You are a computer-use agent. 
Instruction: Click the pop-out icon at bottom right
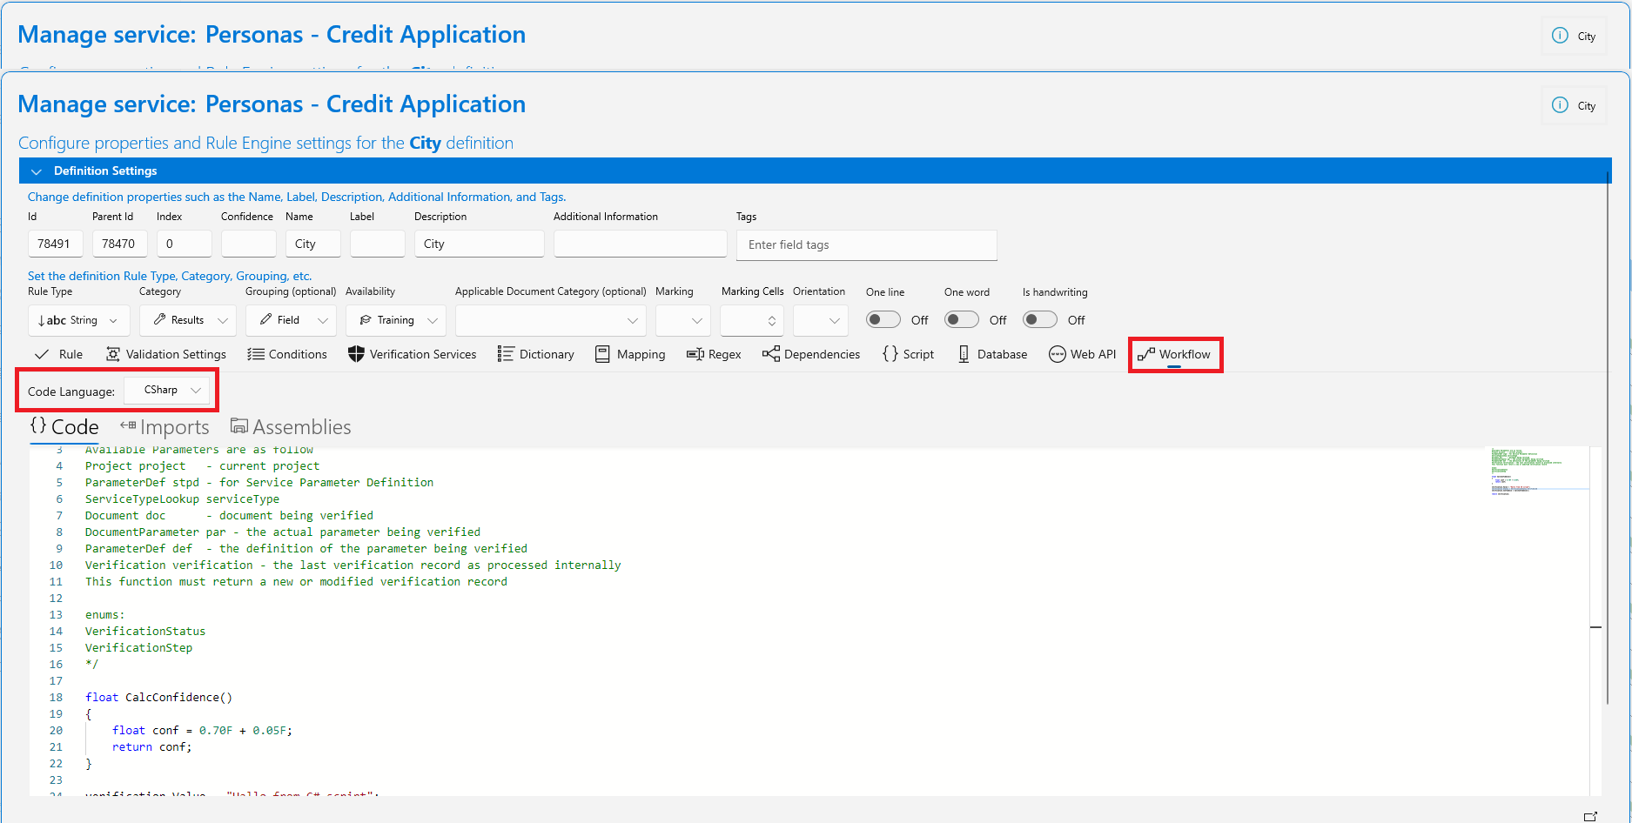tap(1591, 816)
